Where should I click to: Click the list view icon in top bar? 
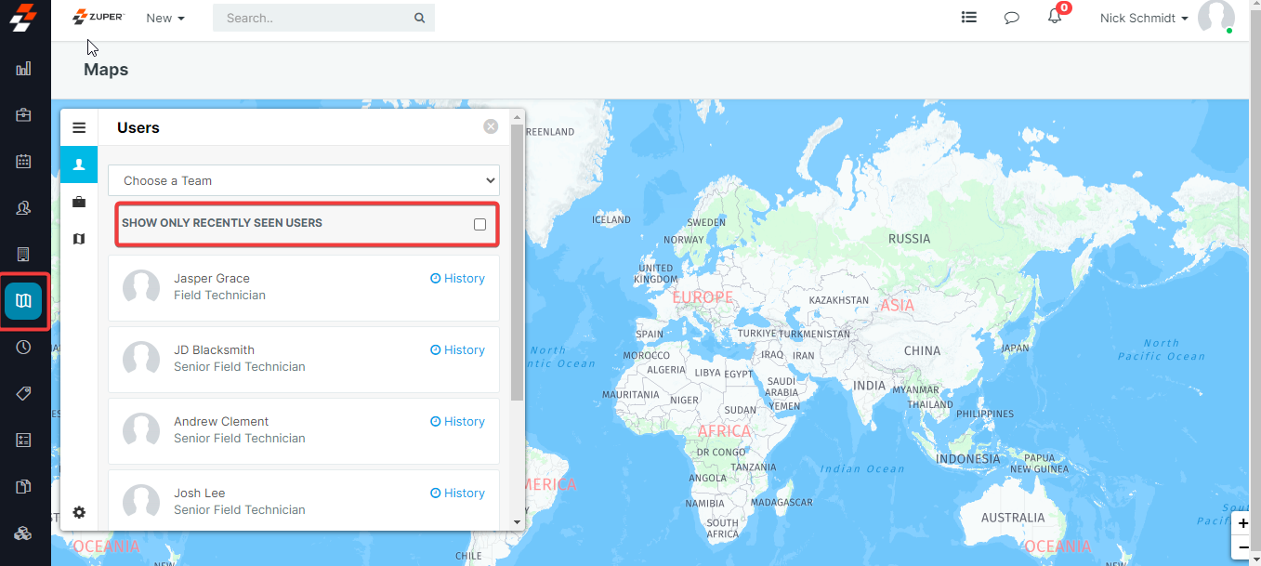pos(969,17)
